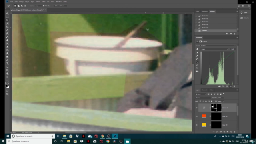Click the Select and Mask button
The width and height of the screenshot is (256, 144).
[x=60, y=6]
